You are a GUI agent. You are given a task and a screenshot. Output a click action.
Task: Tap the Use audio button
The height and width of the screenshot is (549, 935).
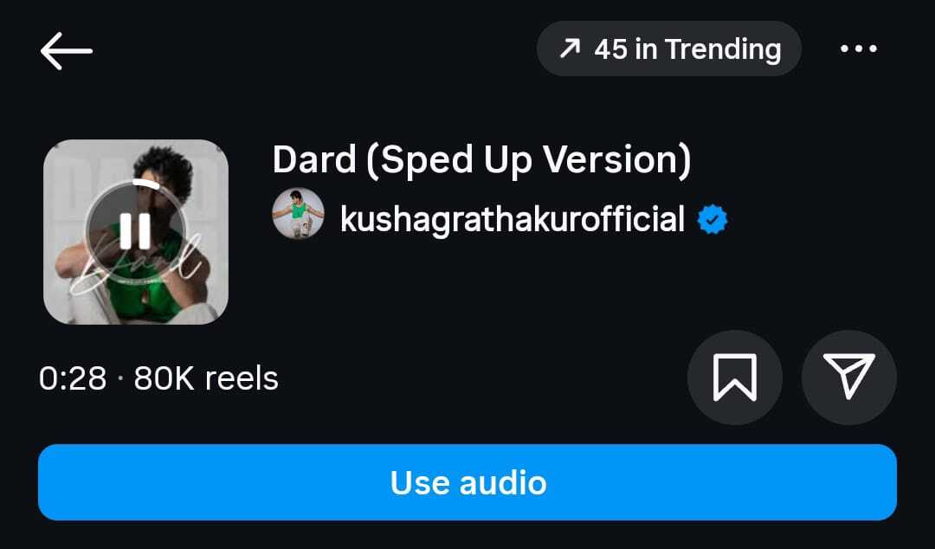467,482
